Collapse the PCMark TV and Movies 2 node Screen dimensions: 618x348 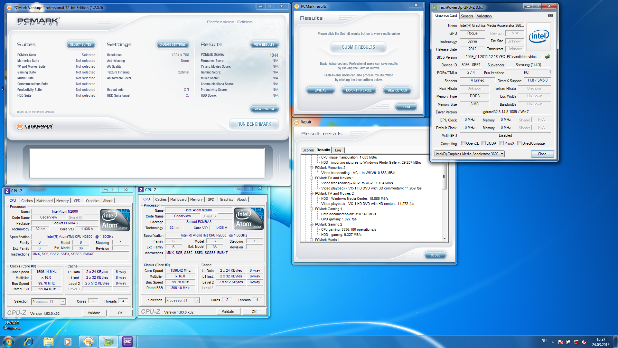311,193
